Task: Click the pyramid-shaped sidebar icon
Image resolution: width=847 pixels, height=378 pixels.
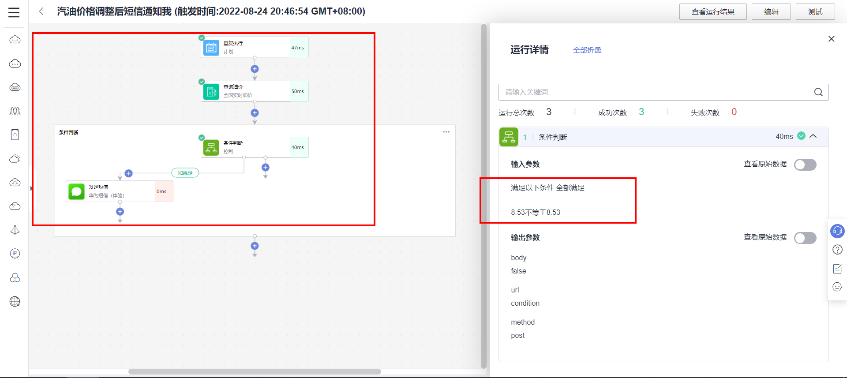Action: click(x=15, y=230)
